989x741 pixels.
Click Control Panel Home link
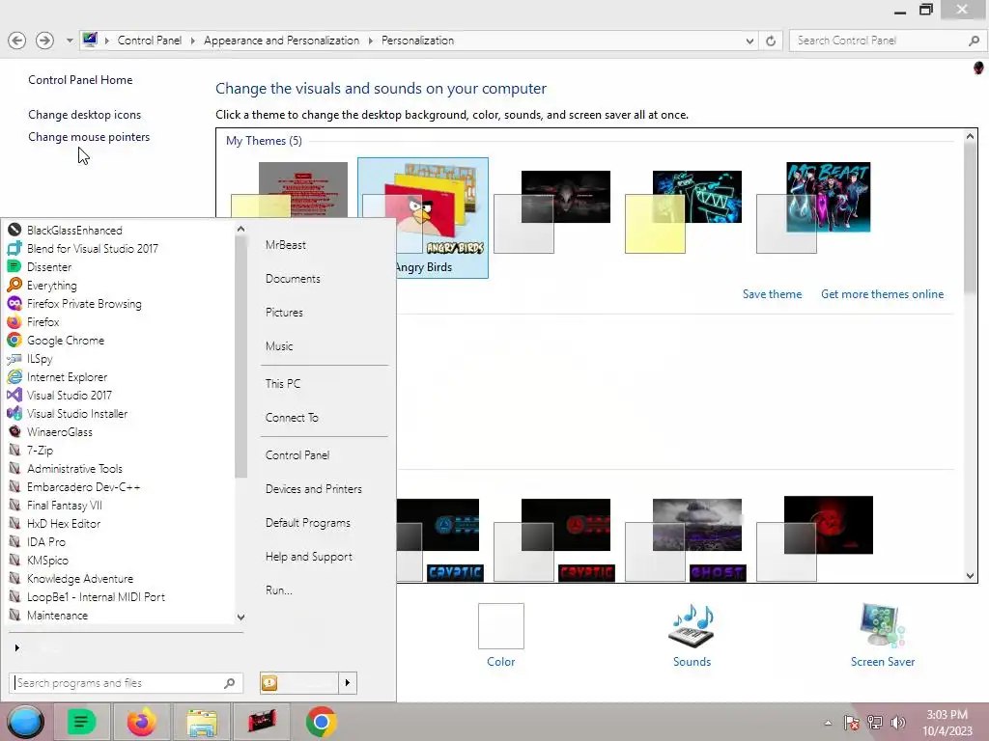click(80, 79)
